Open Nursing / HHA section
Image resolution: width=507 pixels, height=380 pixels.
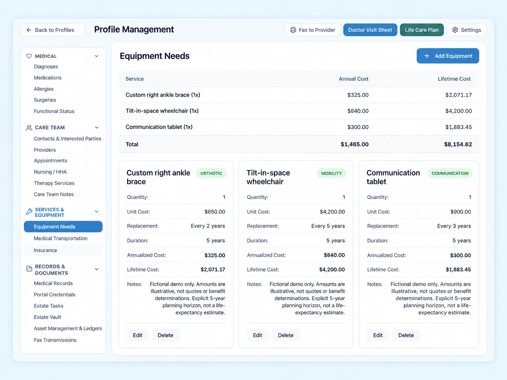50,172
